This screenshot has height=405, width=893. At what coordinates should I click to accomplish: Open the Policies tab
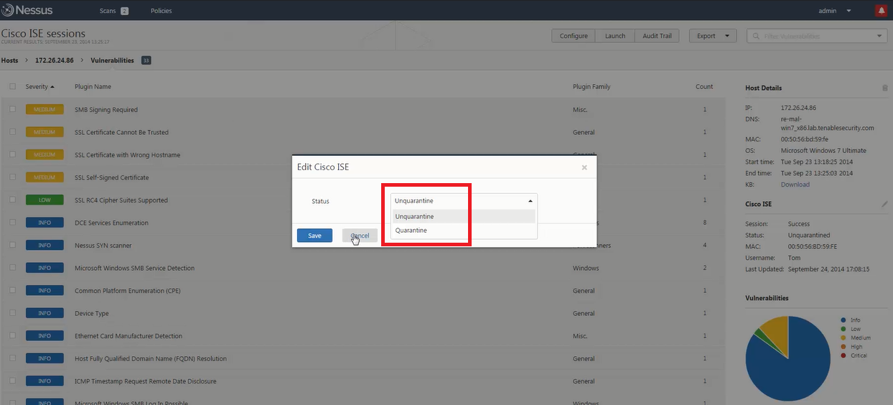pyautogui.click(x=161, y=11)
